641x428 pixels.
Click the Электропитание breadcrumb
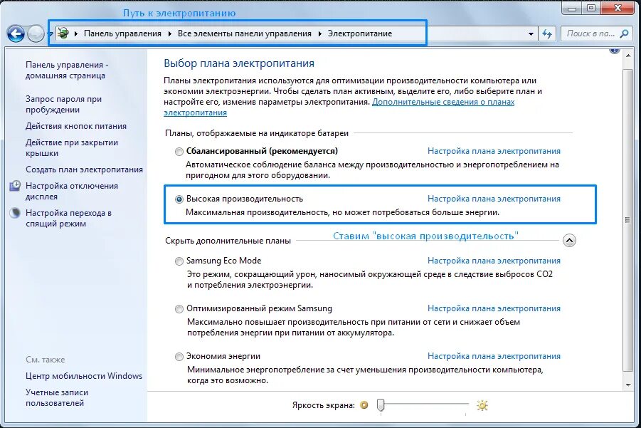(x=360, y=33)
